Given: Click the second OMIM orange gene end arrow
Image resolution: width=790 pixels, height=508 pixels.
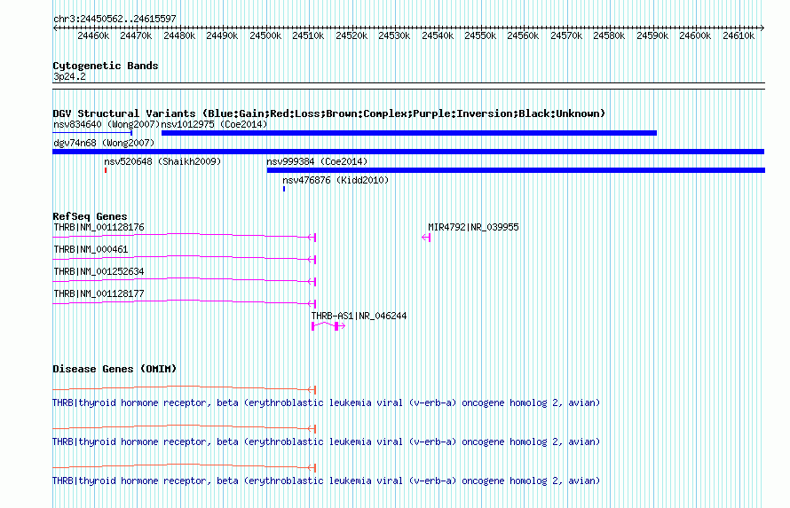Looking at the screenshot, I should tap(312, 429).
